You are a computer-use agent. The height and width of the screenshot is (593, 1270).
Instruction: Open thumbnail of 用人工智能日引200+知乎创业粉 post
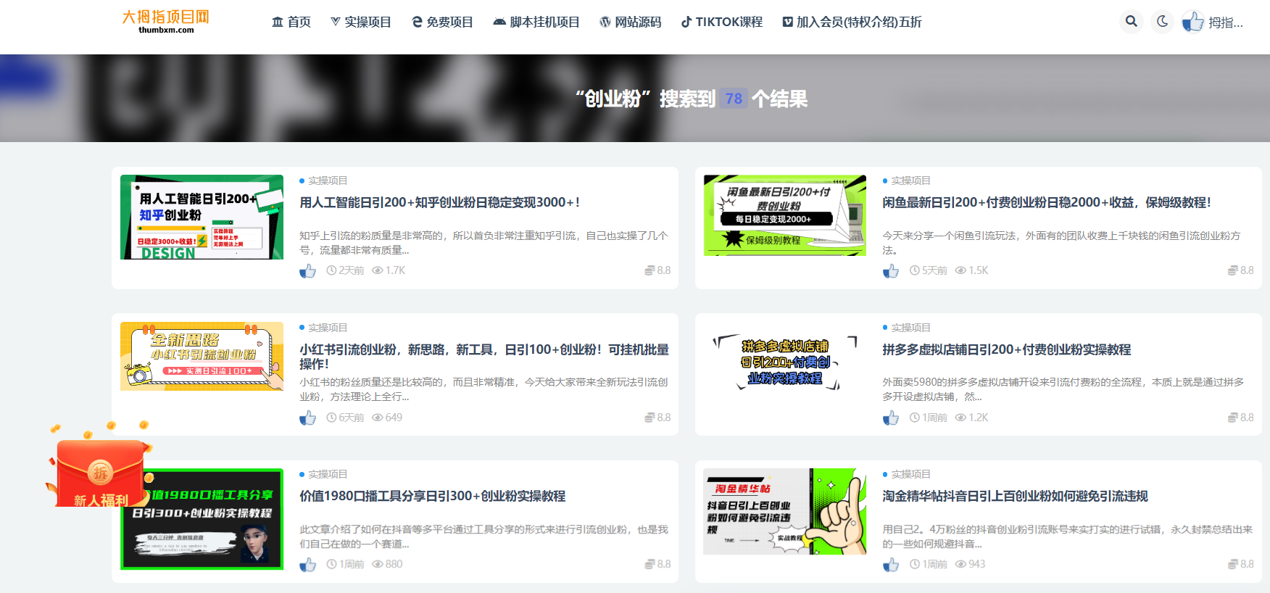[x=202, y=217]
